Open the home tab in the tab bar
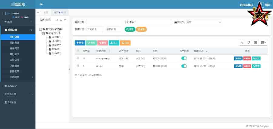Screen dimensions: 273x129 tap(46, 12)
